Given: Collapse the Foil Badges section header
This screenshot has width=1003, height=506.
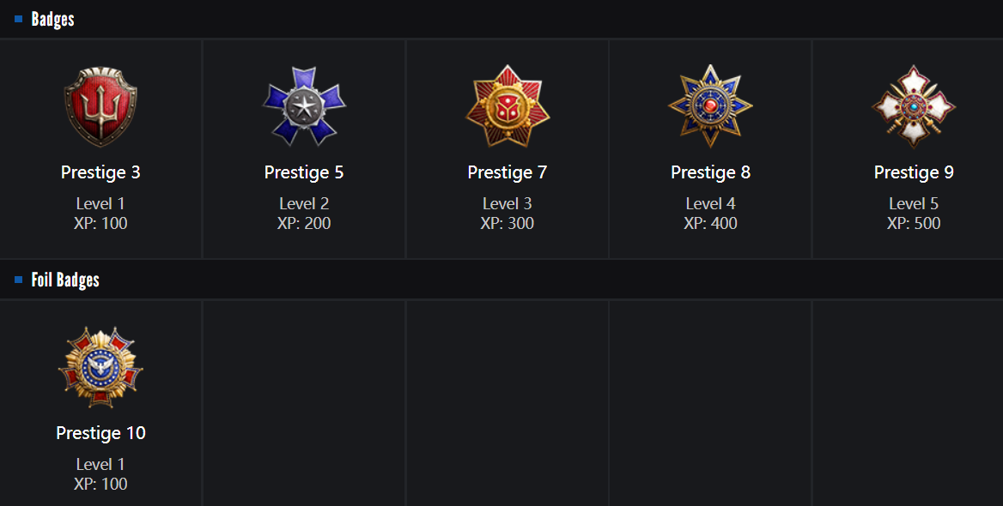Looking at the screenshot, I should (x=65, y=280).
